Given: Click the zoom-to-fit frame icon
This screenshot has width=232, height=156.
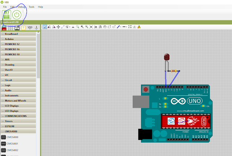Looking at the screenshot, I should (91, 27).
